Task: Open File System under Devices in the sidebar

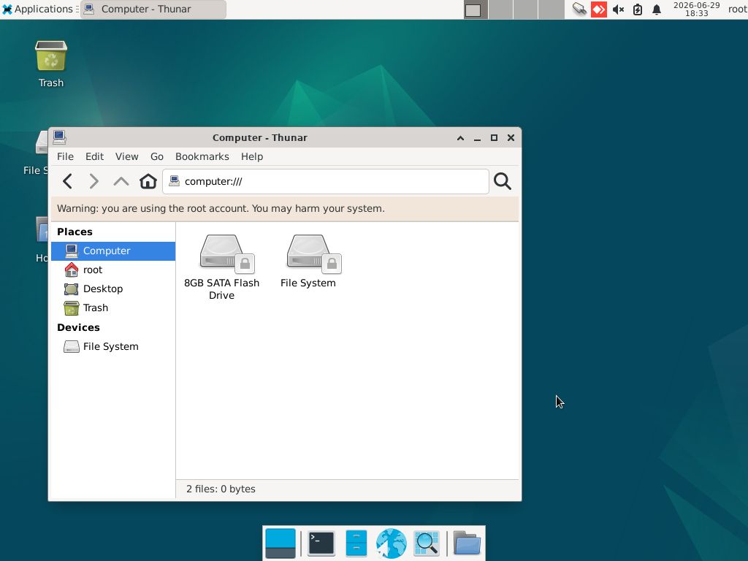Action: pyautogui.click(x=113, y=347)
